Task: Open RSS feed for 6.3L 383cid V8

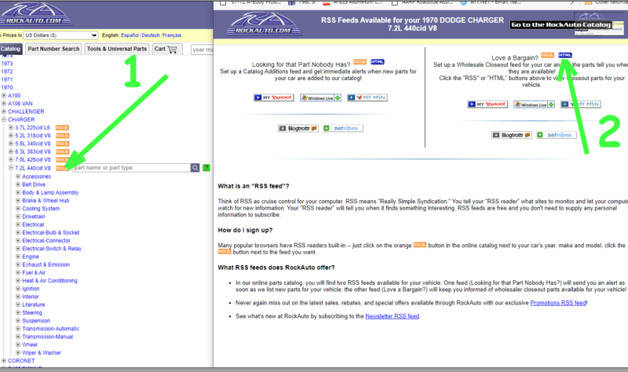Action: [x=62, y=151]
